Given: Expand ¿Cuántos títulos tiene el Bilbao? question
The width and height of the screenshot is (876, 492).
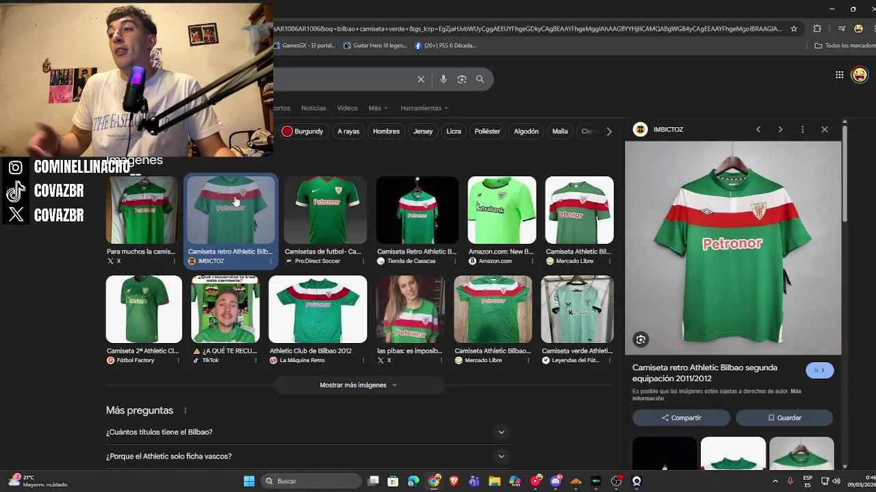Looking at the screenshot, I should click(308, 432).
